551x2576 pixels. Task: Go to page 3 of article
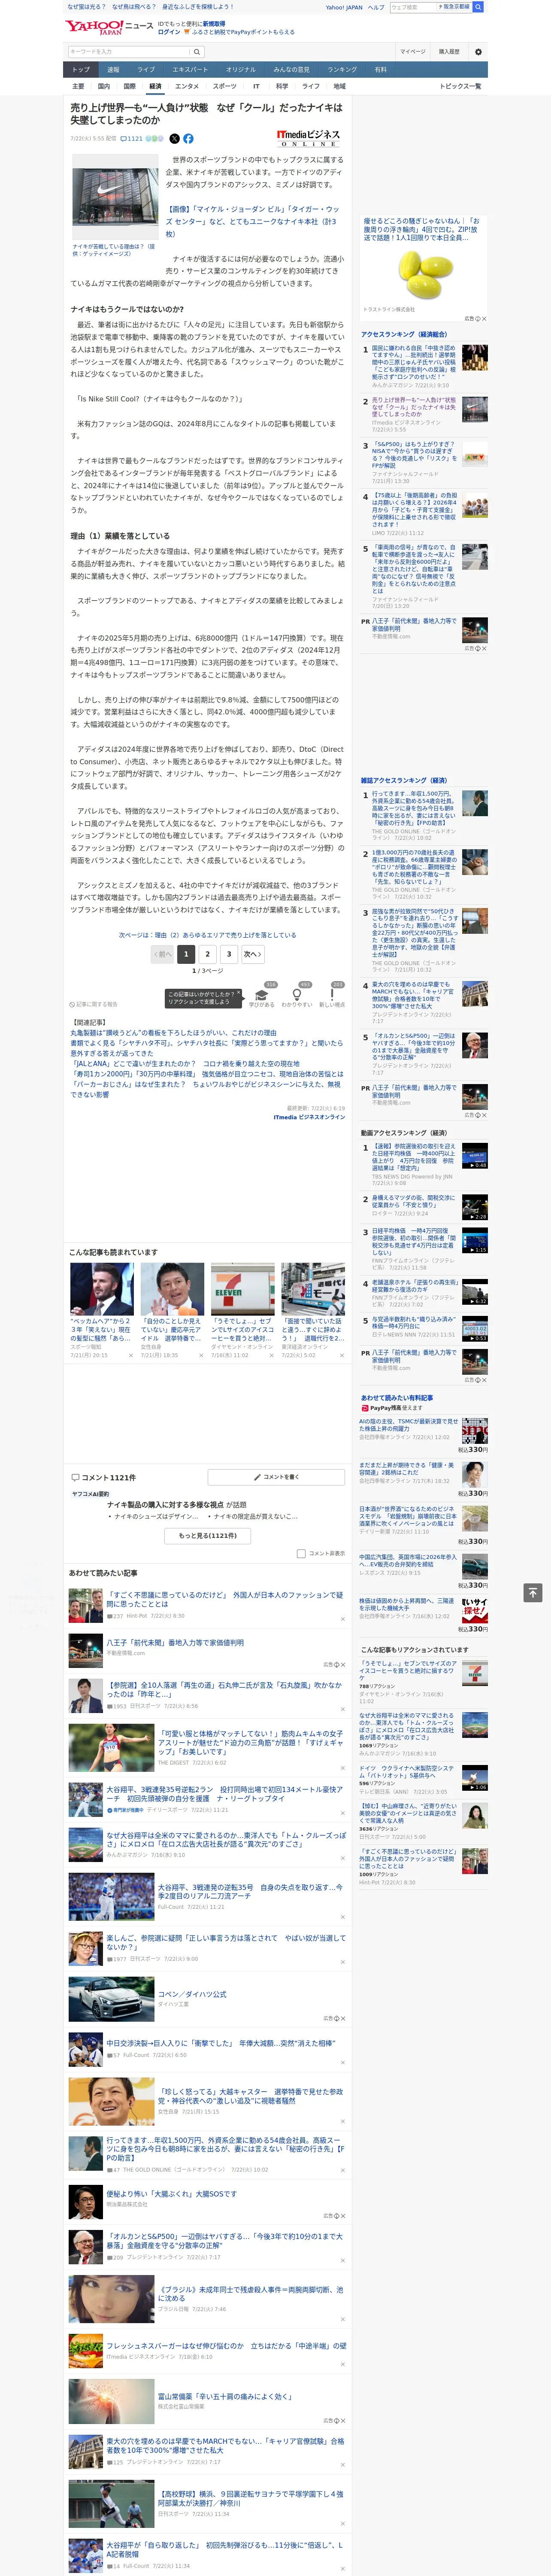[x=229, y=954]
